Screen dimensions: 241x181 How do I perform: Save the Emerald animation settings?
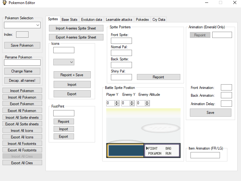click(x=210, y=113)
